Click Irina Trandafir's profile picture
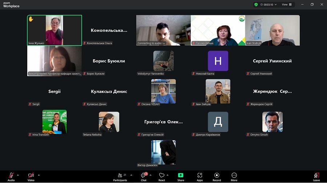The height and width of the screenshot is (183, 327). pyautogui.click(x=54, y=122)
